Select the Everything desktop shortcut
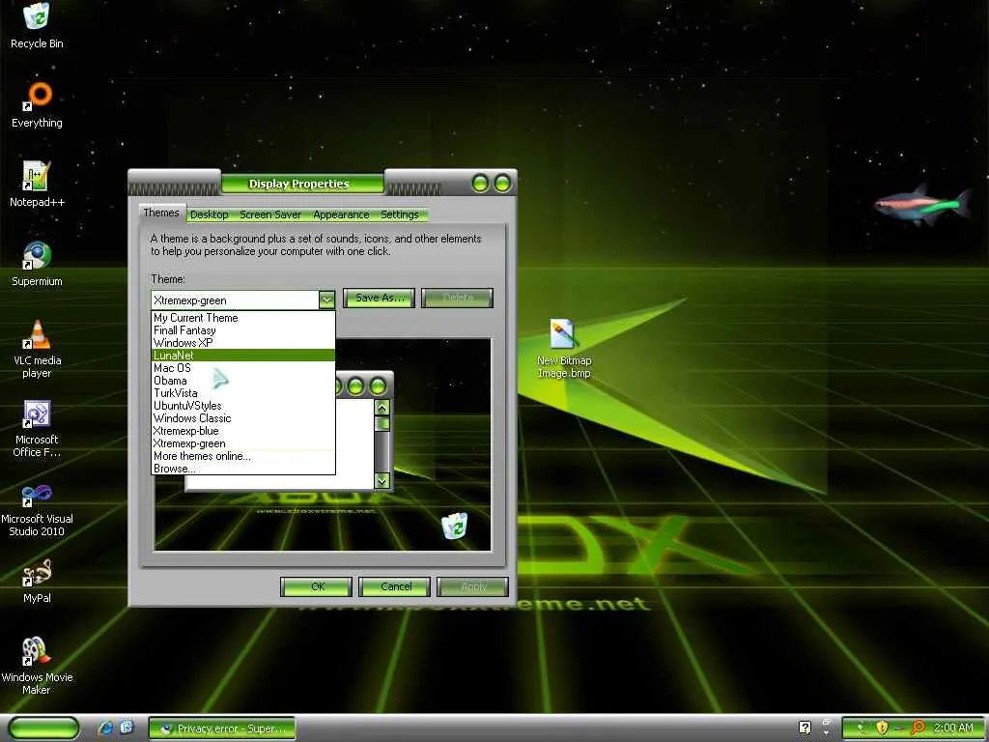Viewport: 989px width, 742px height. 37,104
